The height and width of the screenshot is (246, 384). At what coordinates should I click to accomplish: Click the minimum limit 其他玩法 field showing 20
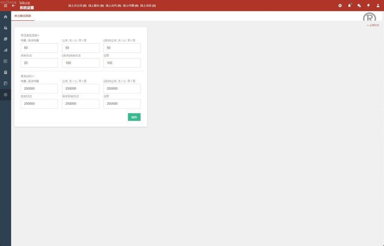(39, 63)
